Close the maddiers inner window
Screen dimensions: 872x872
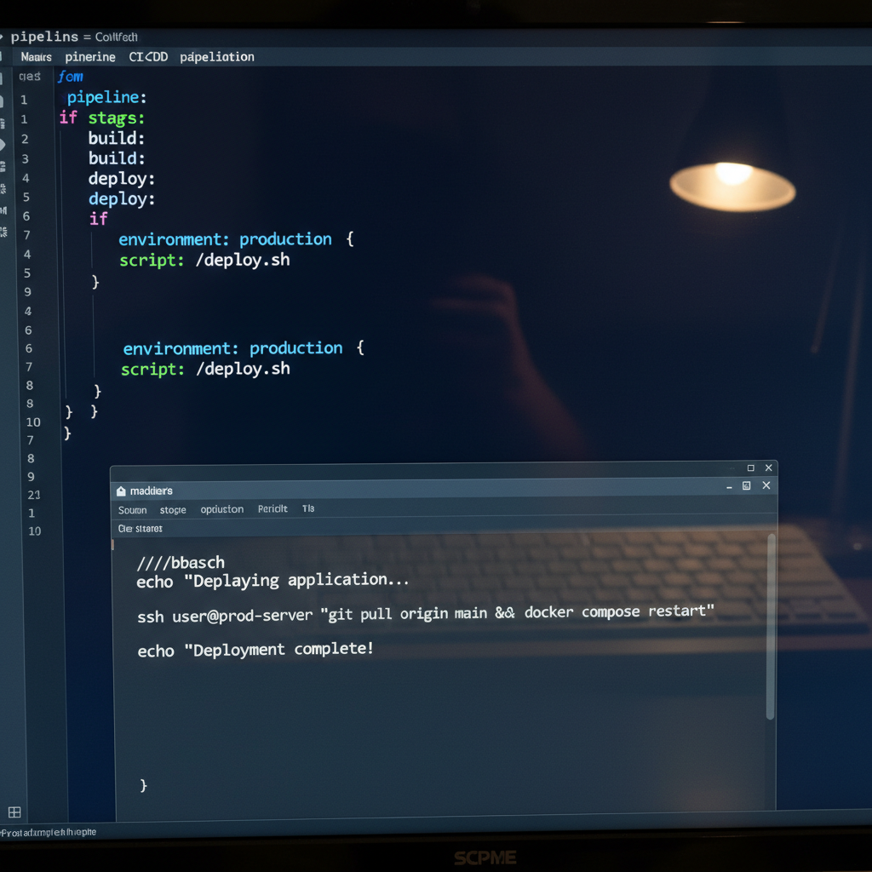pyautogui.click(x=766, y=485)
